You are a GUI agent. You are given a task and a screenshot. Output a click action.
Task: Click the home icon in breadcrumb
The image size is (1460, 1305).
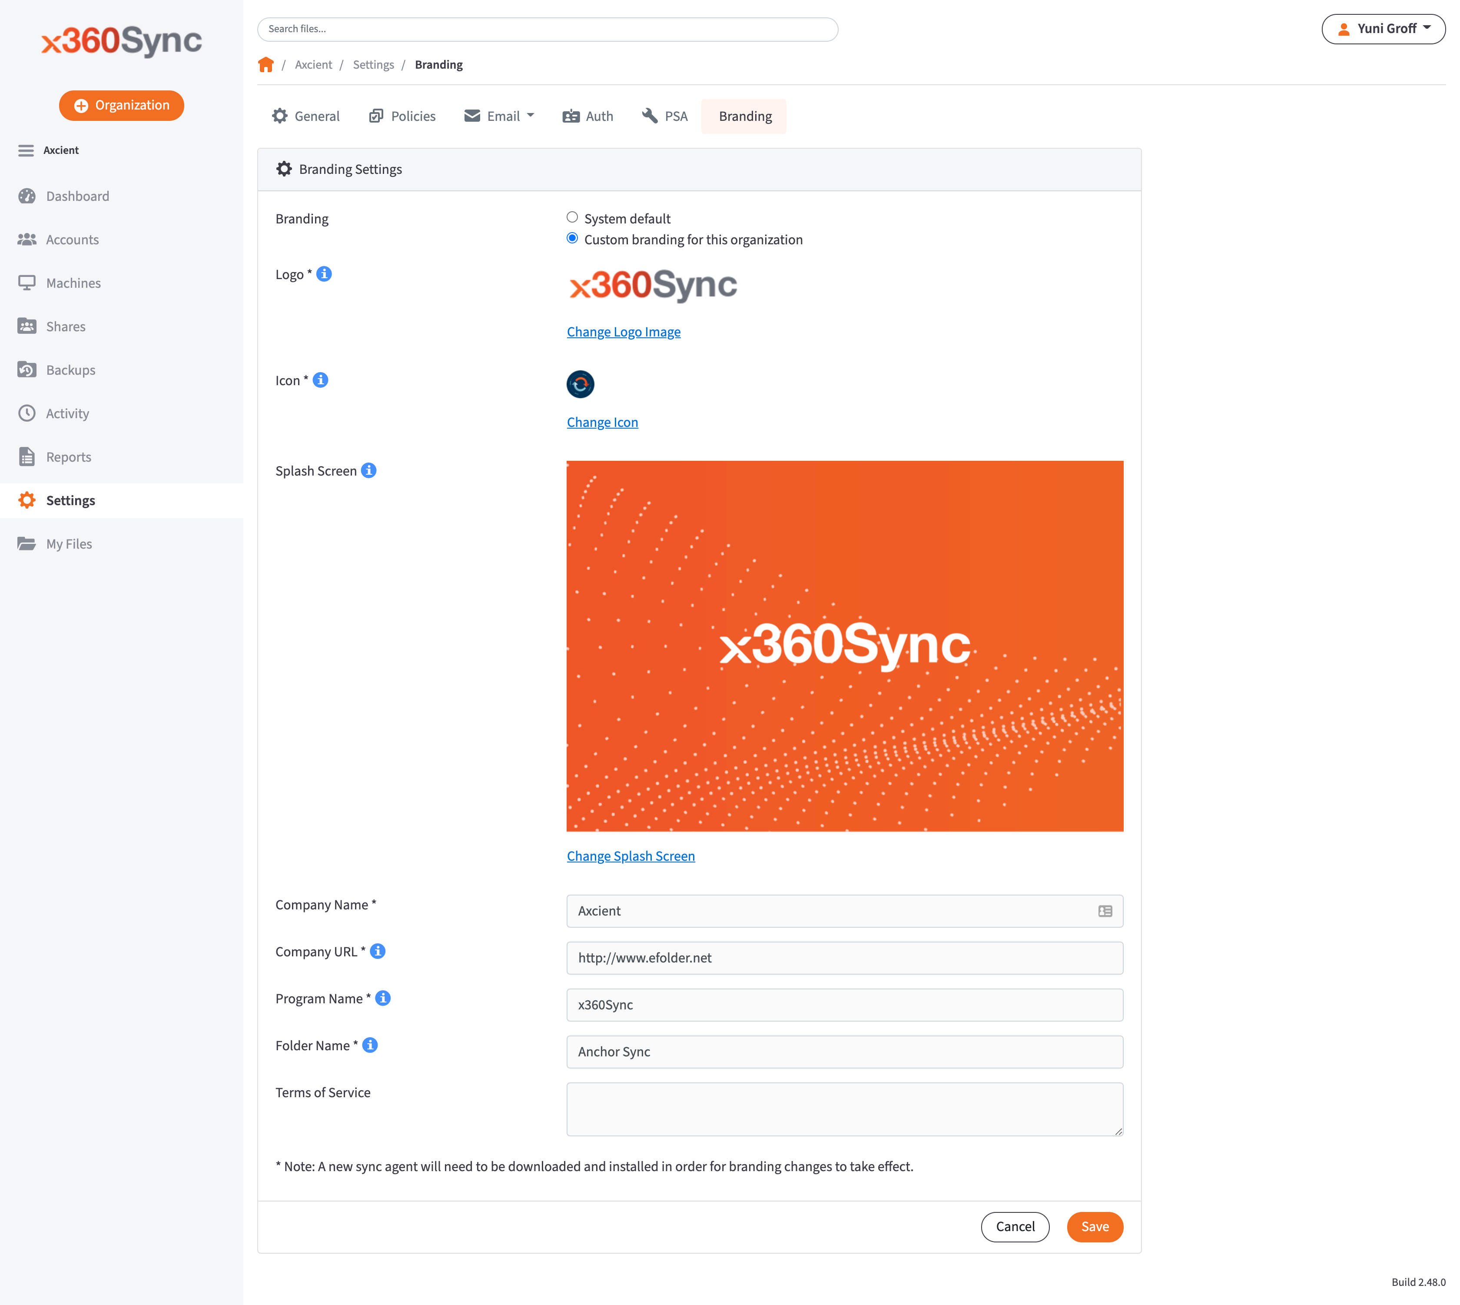click(x=266, y=64)
